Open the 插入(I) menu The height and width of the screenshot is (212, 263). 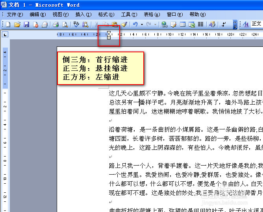[x=83, y=15]
